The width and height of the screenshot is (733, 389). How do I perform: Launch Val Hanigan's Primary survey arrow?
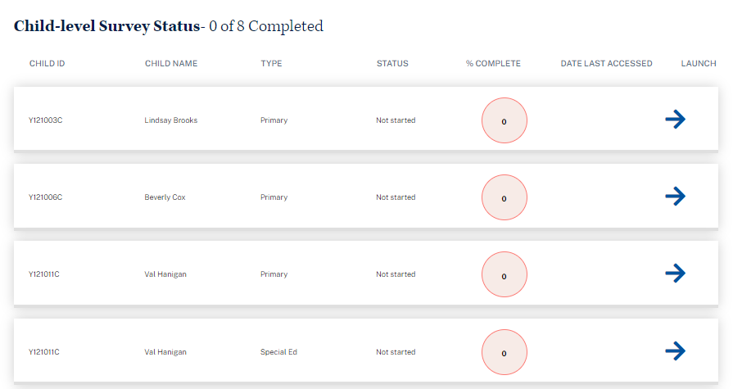pyautogui.click(x=675, y=274)
